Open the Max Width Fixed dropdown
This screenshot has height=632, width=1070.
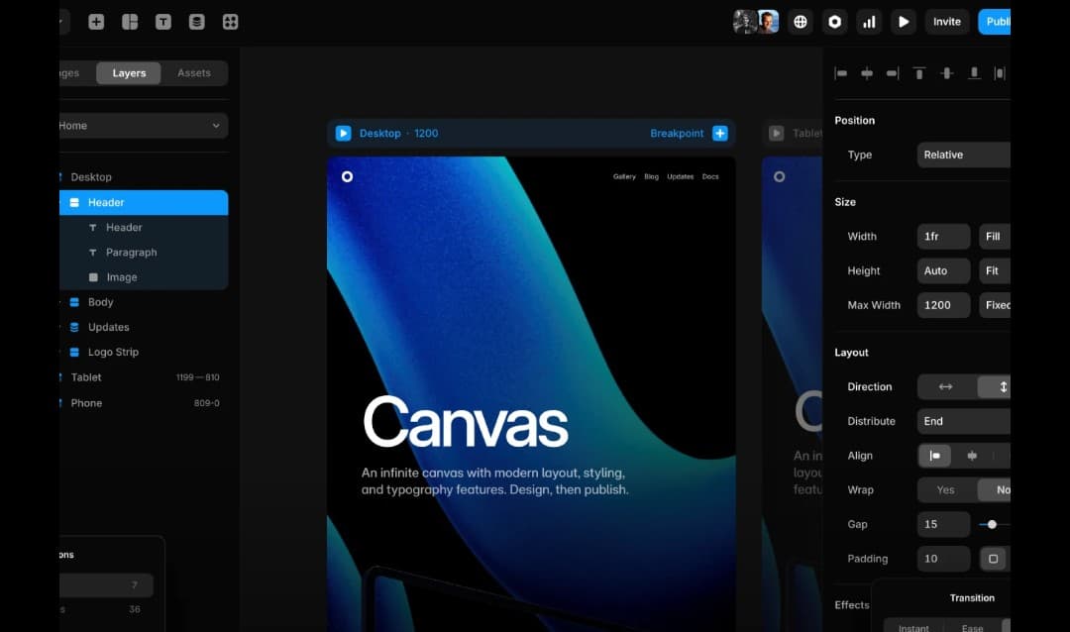tap(995, 305)
